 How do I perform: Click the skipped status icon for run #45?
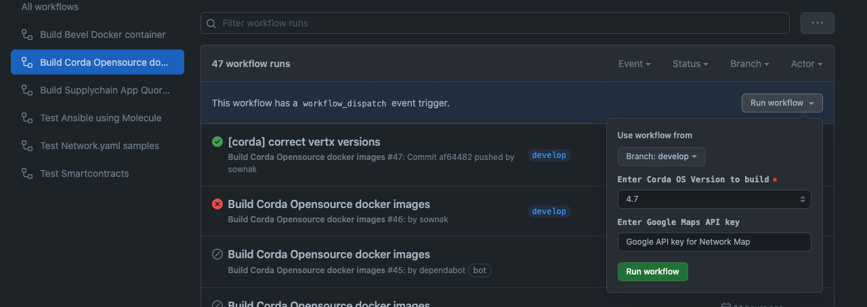[x=217, y=254]
